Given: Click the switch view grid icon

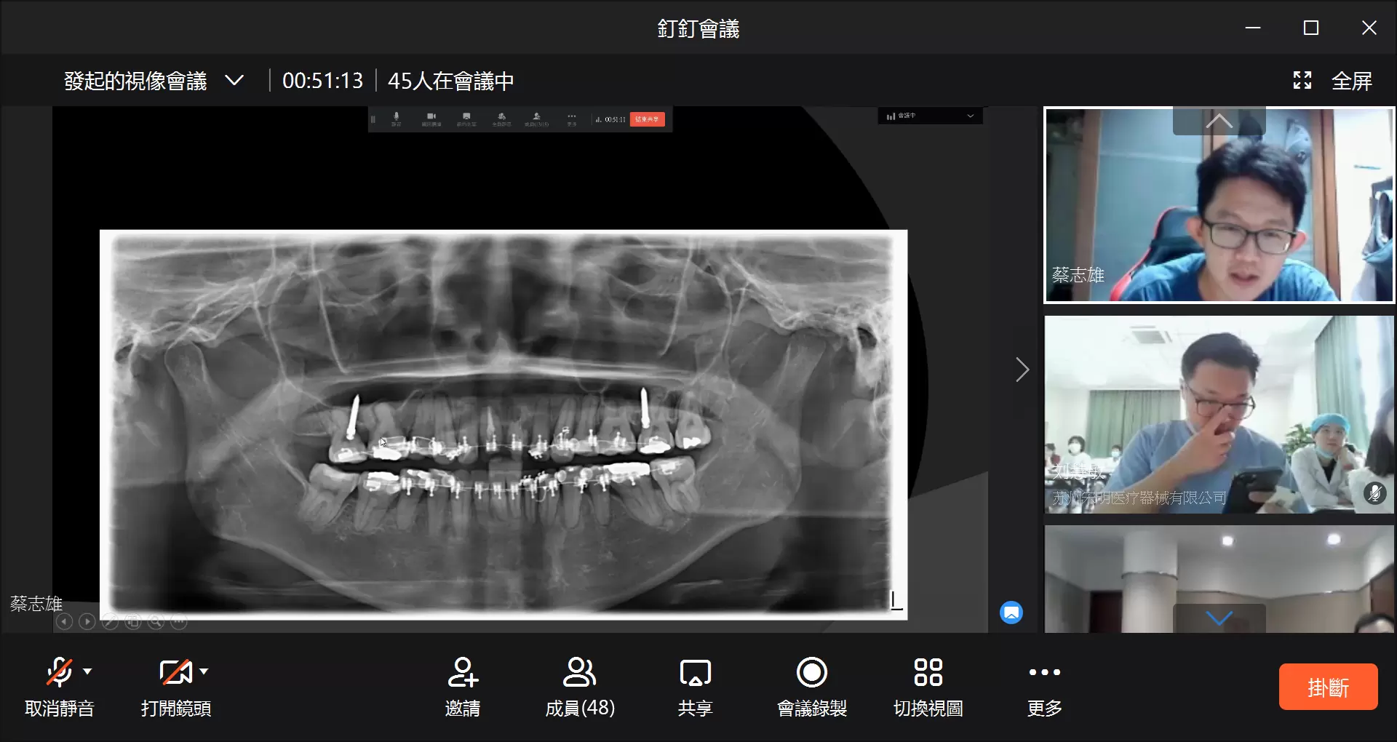Looking at the screenshot, I should pyautogui.click(x=928, y=673).
